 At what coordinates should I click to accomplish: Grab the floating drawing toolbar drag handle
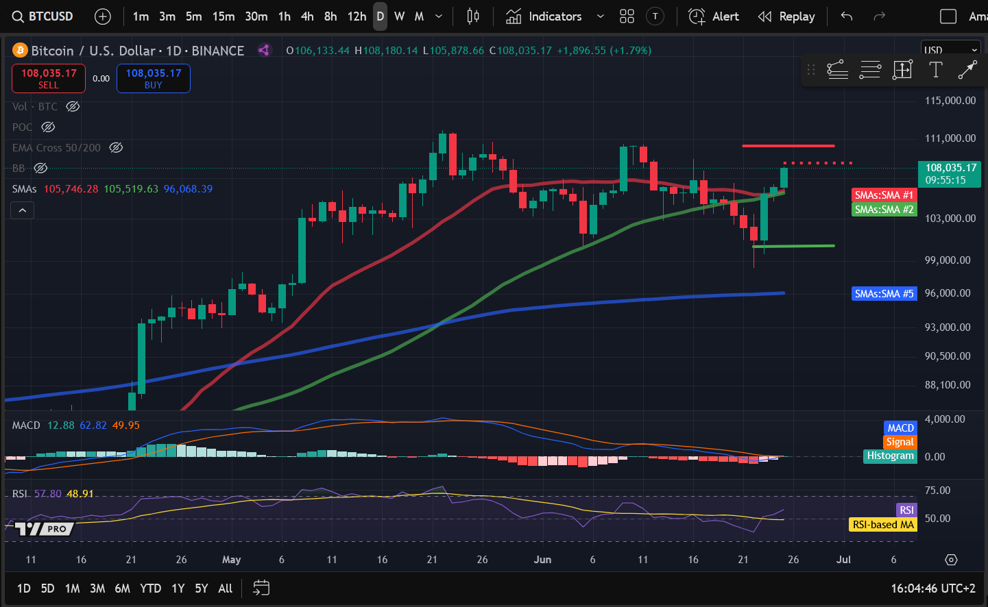[x=811, y=69]
